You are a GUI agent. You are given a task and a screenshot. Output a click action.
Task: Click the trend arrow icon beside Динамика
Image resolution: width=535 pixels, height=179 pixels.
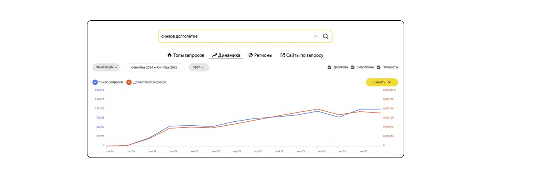click(x=214, y=55)
